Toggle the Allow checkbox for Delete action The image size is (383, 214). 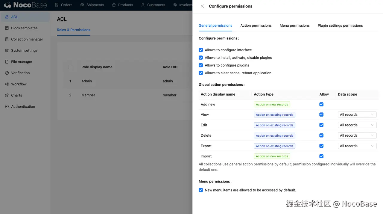(321, 135)
